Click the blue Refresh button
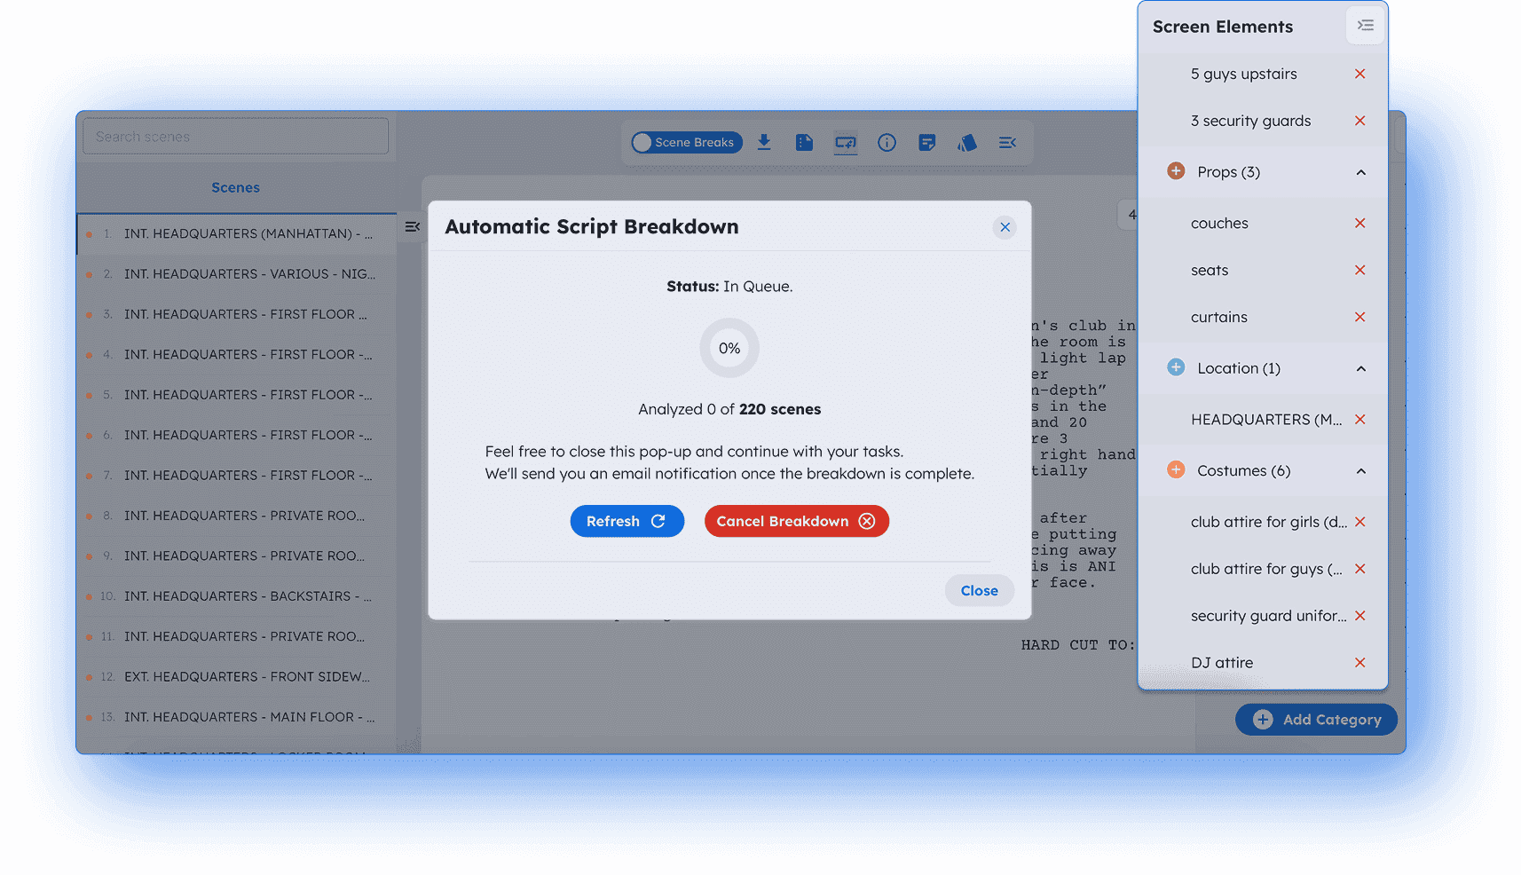This screenshot has height=875, width=1521. (x=627, y=521)
